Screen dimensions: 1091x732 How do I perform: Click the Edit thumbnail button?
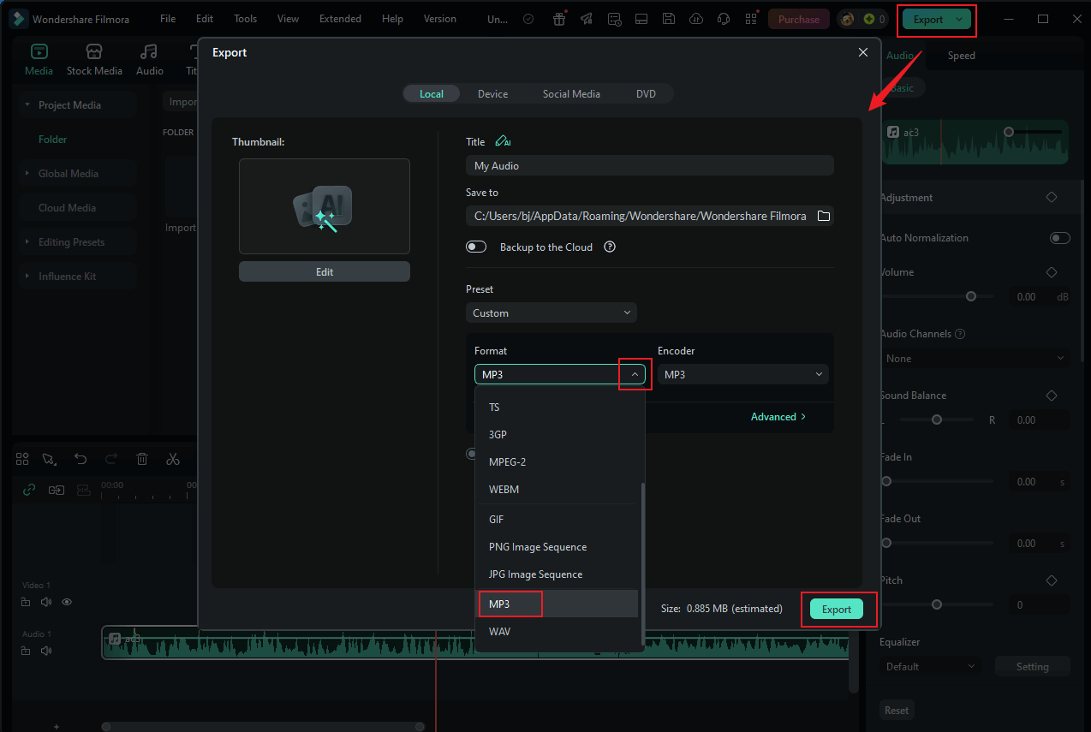pos(324,272)
